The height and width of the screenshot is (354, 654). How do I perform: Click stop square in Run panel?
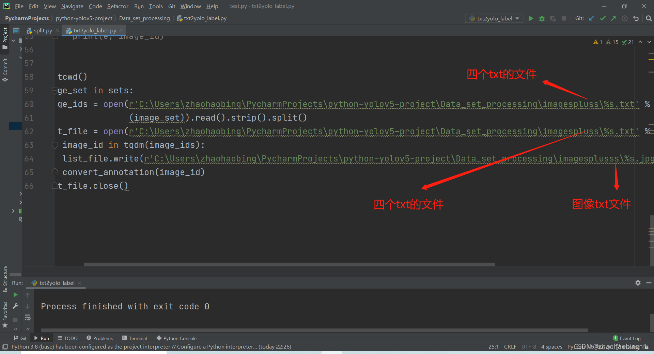tap(15, 320)
